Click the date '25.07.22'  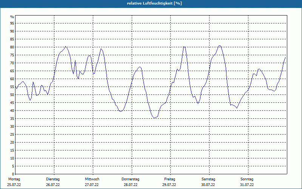coord(14,185)
